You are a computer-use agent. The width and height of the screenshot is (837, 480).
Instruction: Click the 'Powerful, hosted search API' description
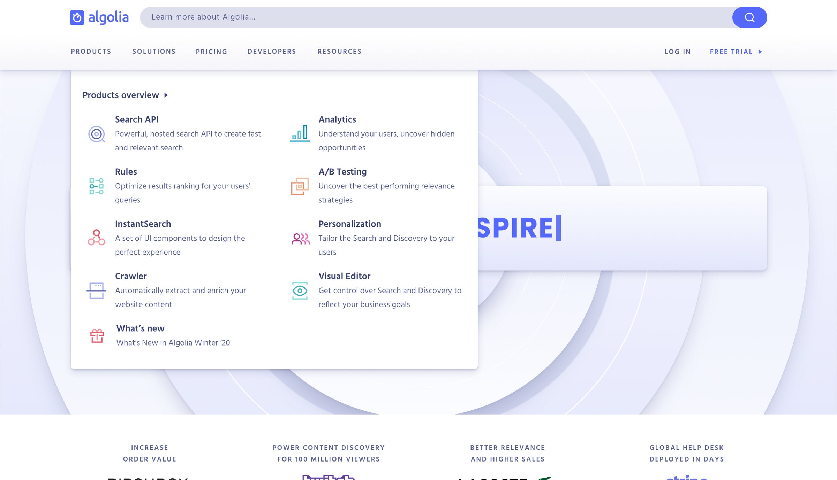(188, 141)
